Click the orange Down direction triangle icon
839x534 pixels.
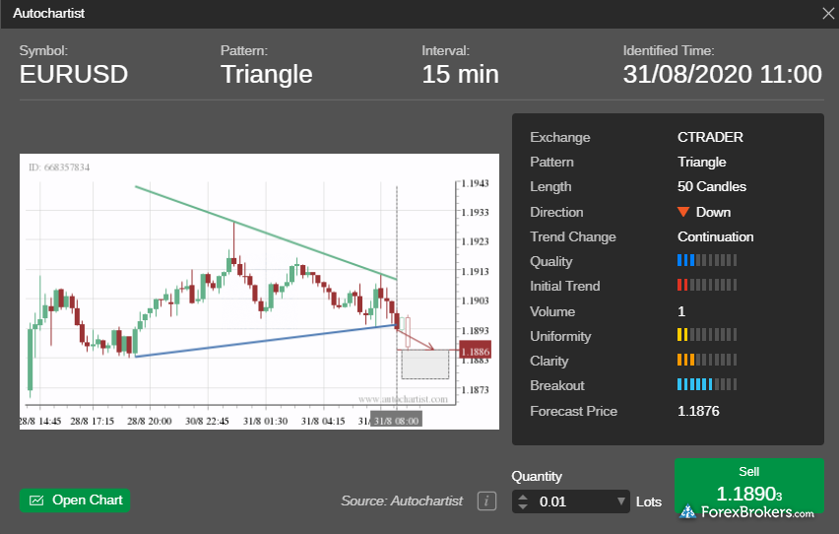point(683,212)
